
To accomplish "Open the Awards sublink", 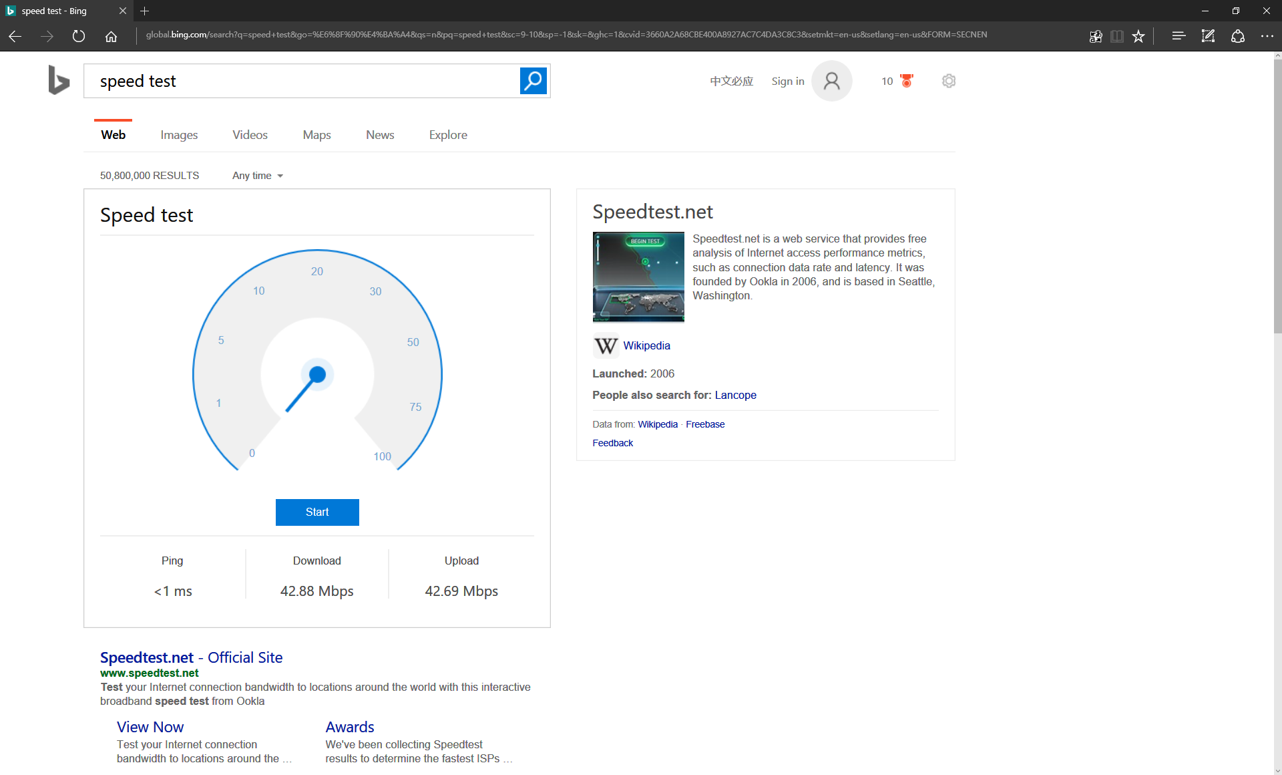I will (350, 727).
